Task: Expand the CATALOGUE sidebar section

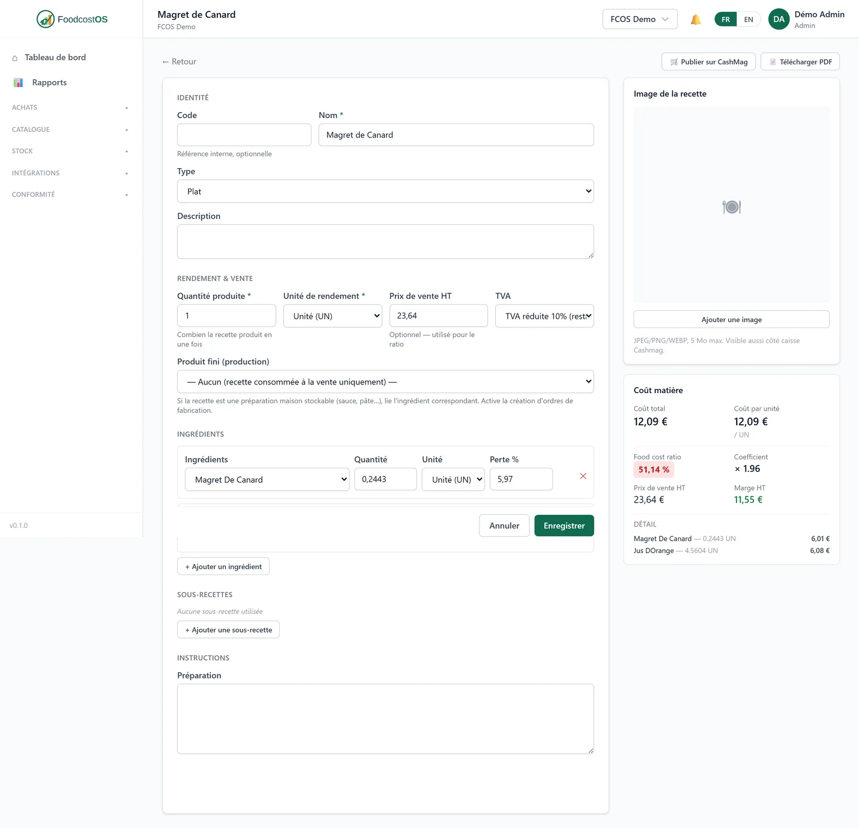Action: pyautogui.click(x=70, y=129)
